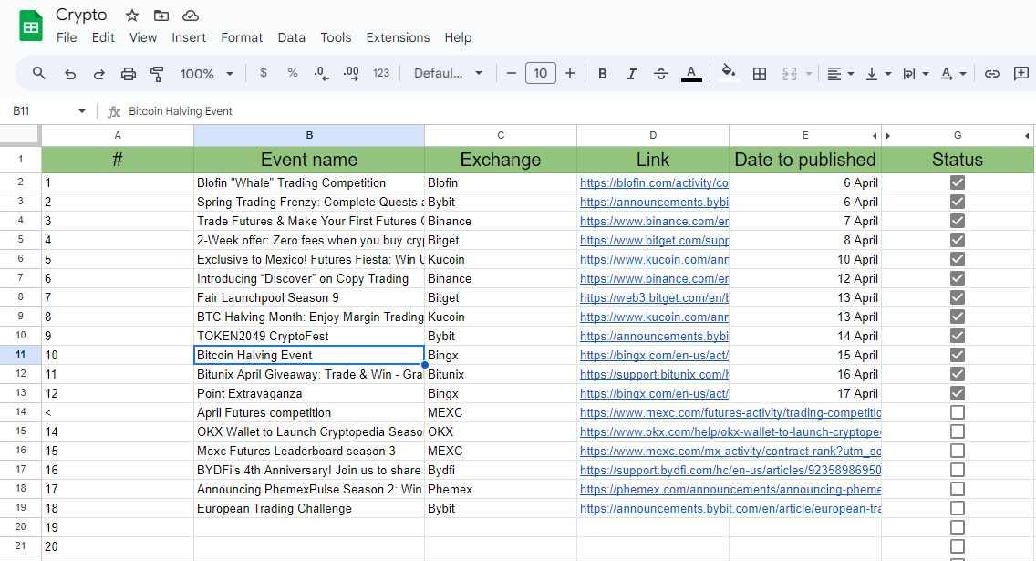Increase decimal places
The height and width of the screenshot is (561, 1036).
[x=351, y=73]
